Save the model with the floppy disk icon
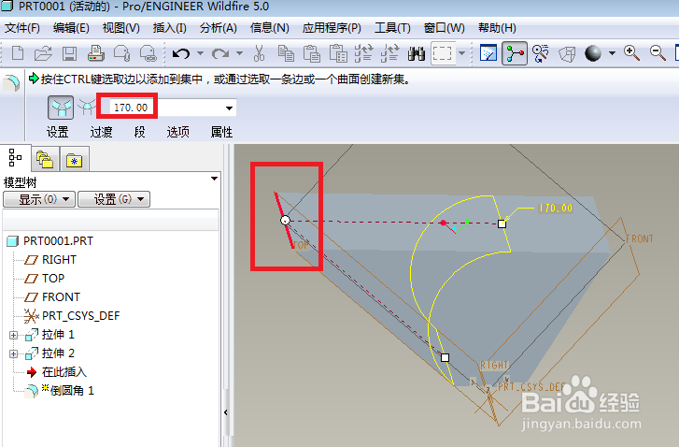The height and width of the screenshot is (447, 679). click(69, 53)
